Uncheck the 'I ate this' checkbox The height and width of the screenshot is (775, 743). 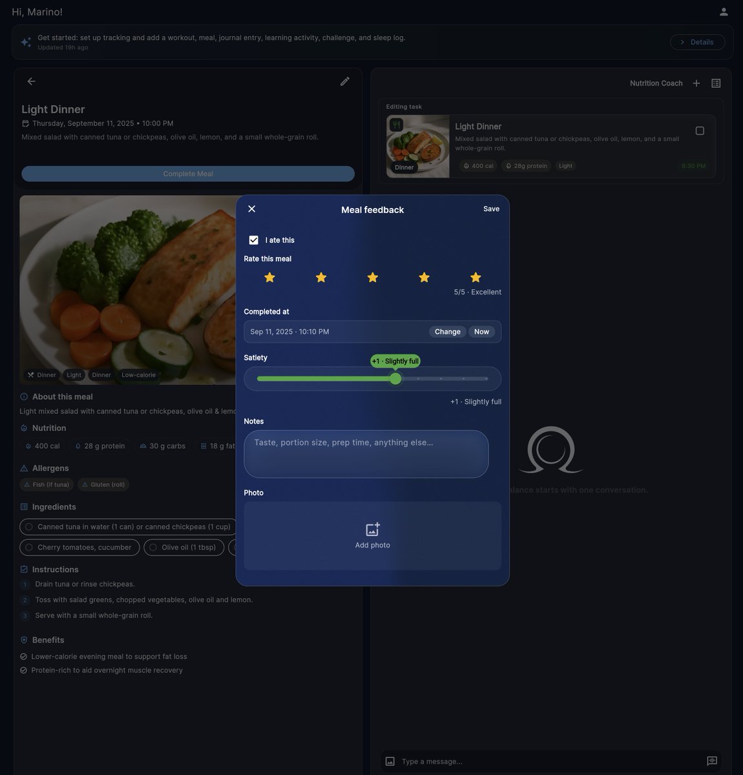click(x=253, y=240)
